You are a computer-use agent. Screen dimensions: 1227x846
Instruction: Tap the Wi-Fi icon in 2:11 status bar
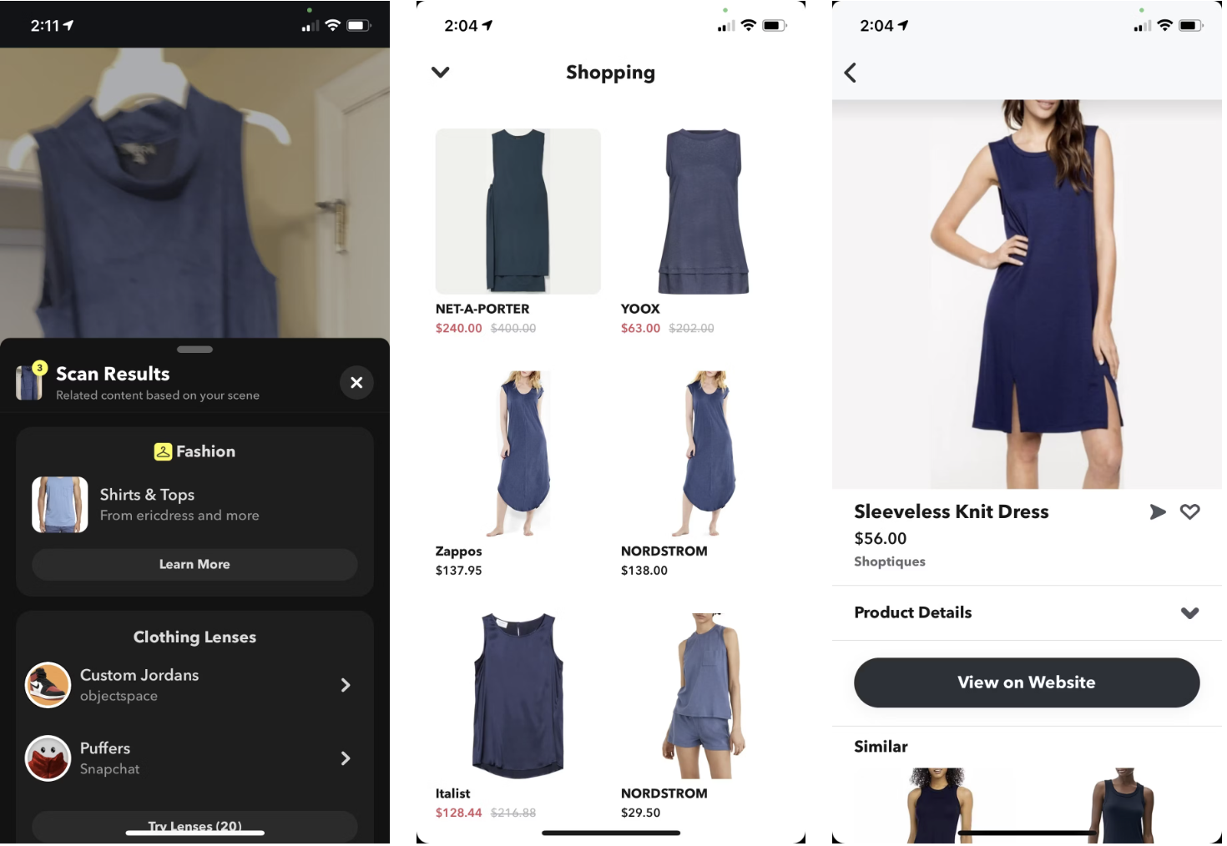(x=332, y=26)
